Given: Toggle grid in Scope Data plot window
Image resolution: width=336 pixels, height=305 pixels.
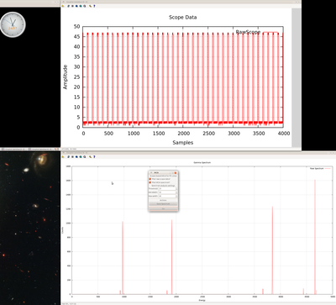Looking at the screenshot, I should (x=72, y=6).
